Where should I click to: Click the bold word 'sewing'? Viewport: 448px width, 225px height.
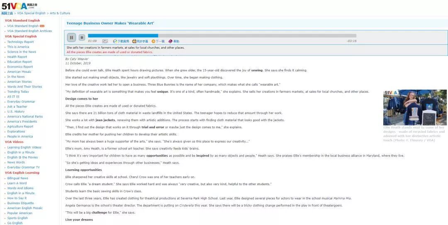click(257, 70)
